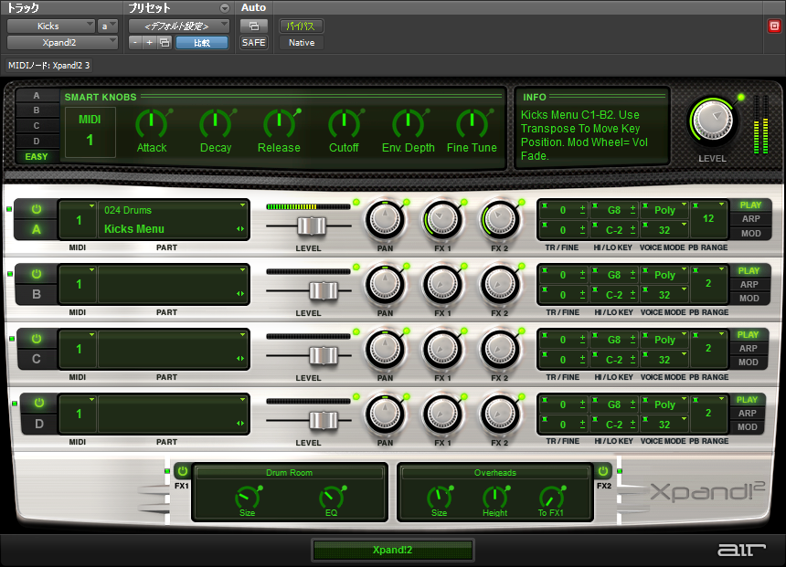Open part A Poly voice mode dropdown
The image size is (786, 567).
click(664, 210)
